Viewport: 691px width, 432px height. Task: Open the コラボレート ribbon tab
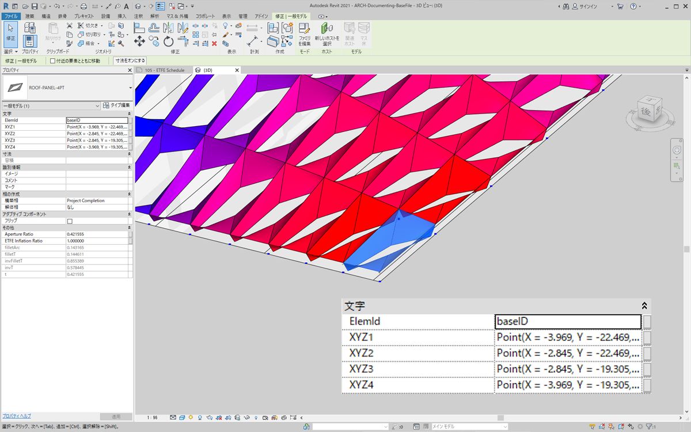coord(206,16)
